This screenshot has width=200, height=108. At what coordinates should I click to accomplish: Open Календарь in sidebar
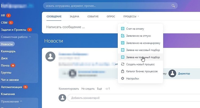pos(8,51)
